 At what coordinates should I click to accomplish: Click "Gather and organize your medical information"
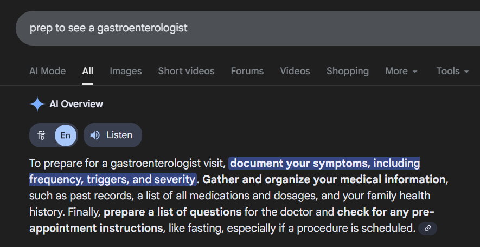pyautogui.click(x=324, y=179)
